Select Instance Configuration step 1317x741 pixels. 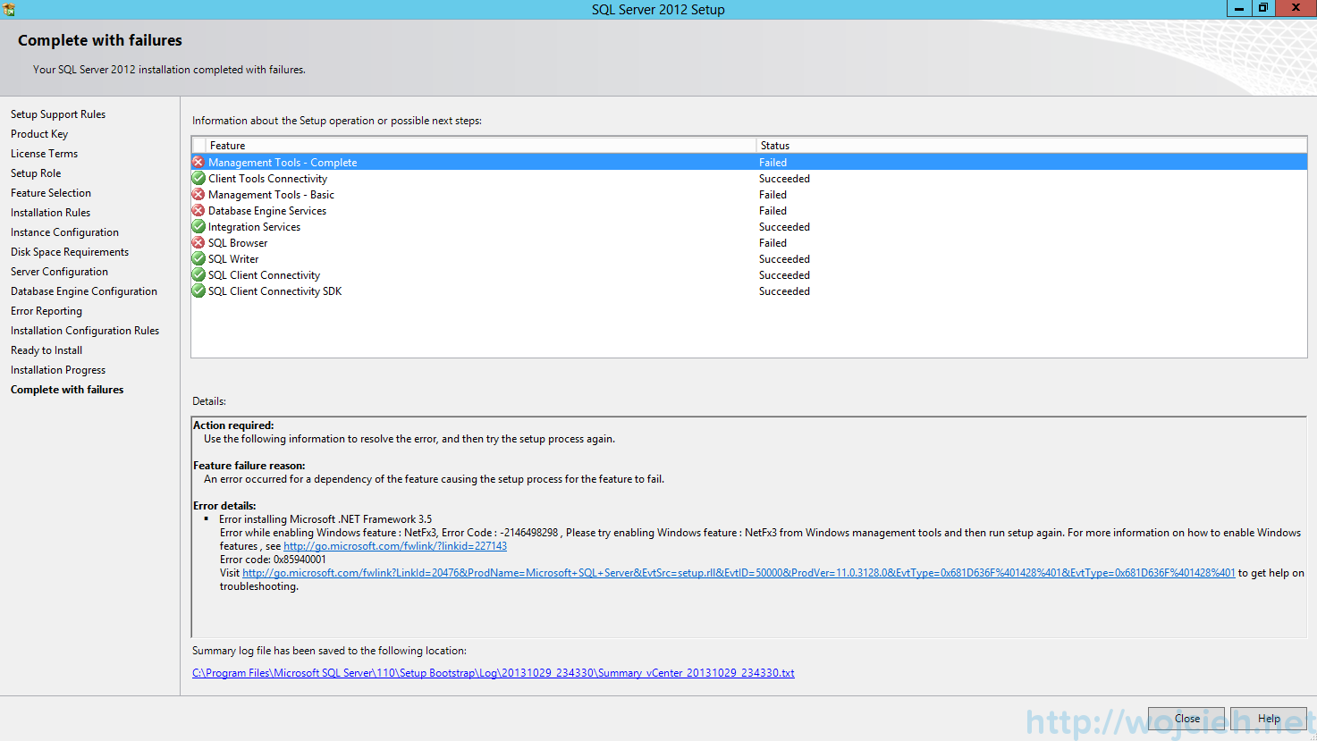(64, 232)
